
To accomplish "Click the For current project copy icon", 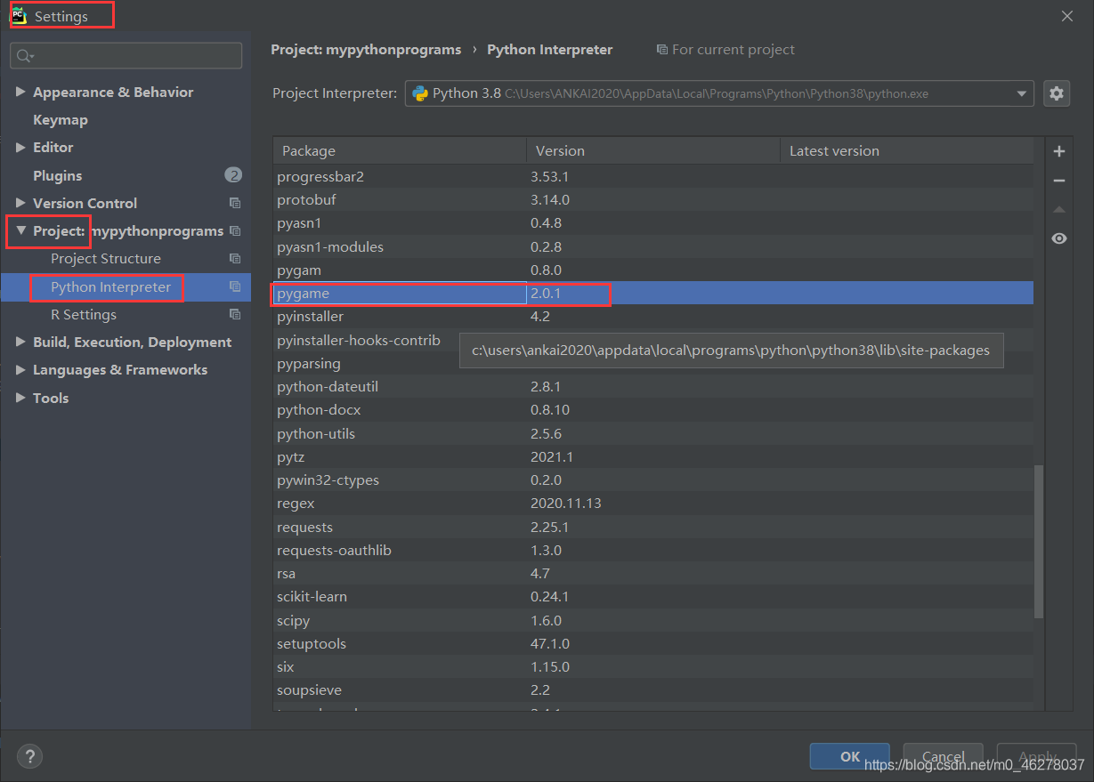I will point(661,50).
